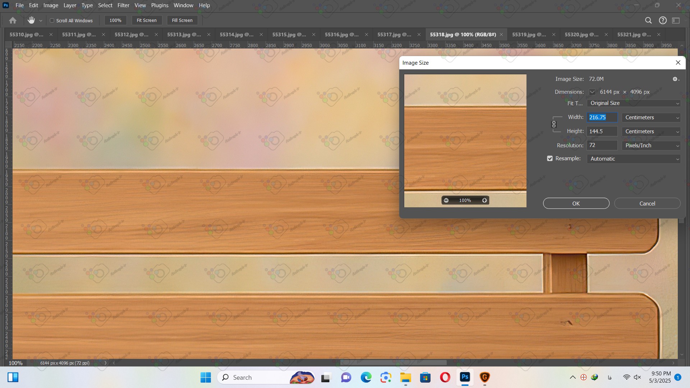690x388 pixels.
Task: Open the Search icon in options bar
Action: point(648,20)
